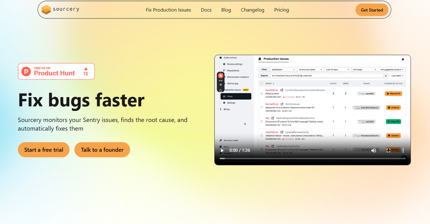The width and height of the screenshot is (430, 224).
Task: Click the sort direction arrow beside search
Action: coord(386,76)
